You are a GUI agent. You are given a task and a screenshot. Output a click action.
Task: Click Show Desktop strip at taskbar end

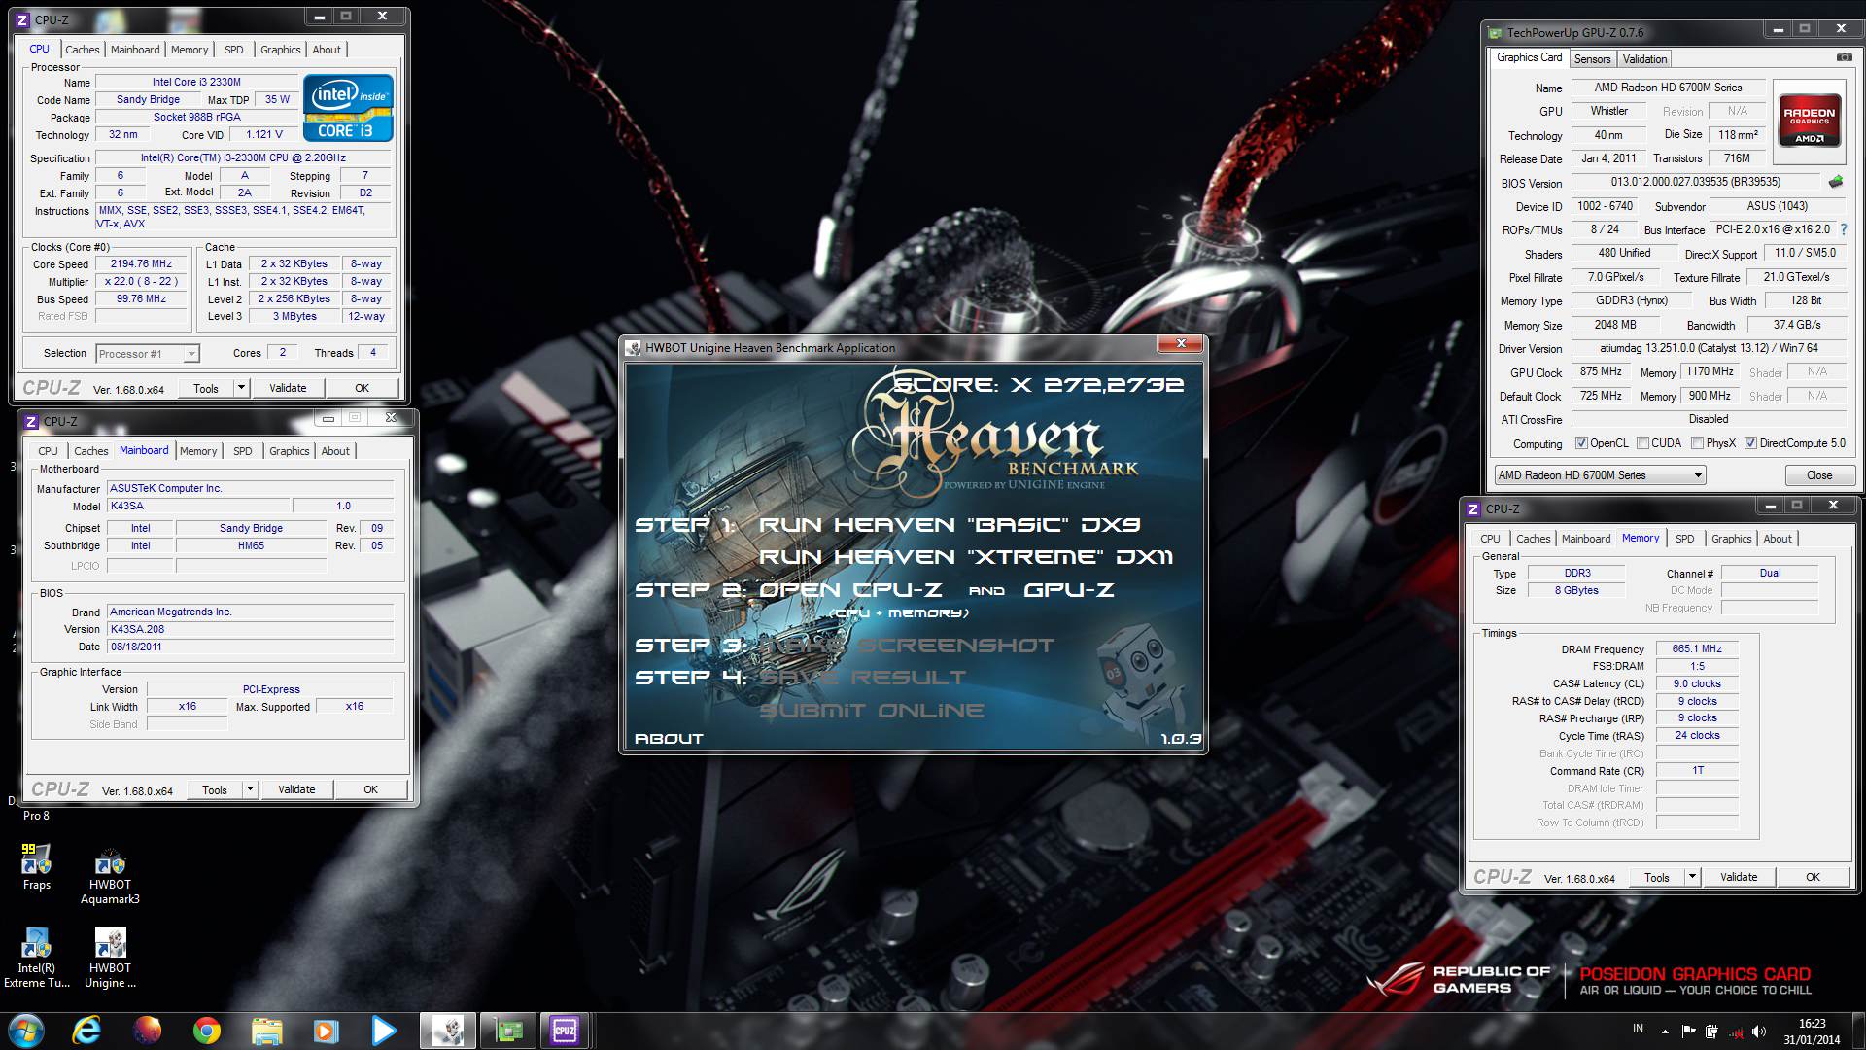point(1858,1031)
